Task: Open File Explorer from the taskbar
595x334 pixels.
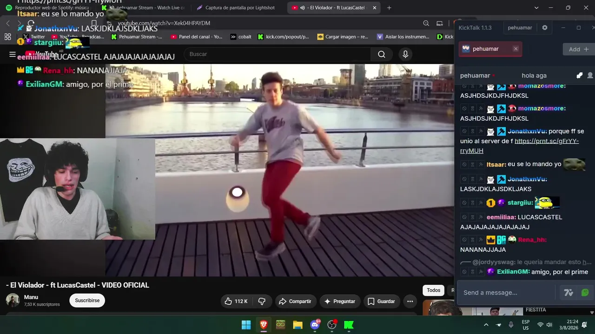Action: (297, 325)
